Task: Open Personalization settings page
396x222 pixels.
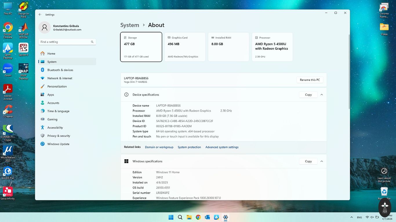Action: (x=57, y=86)
